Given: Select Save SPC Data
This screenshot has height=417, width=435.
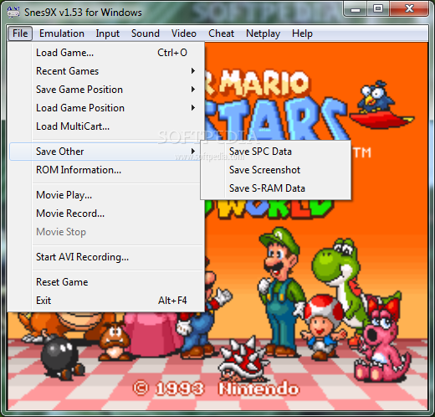Looking at the screenshot, I should pyautogui.click(x=275, y=152).
